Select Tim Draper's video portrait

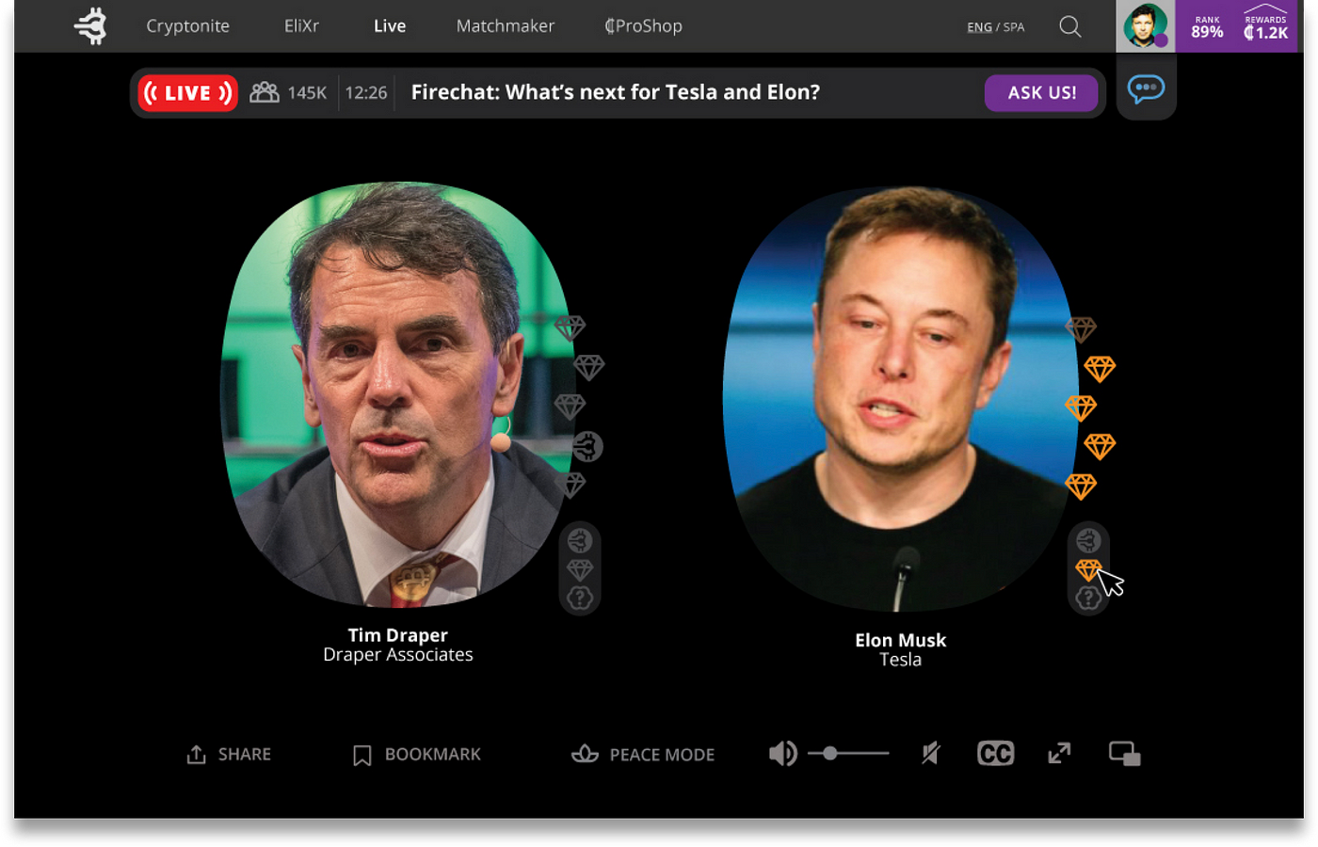[397, 394]
